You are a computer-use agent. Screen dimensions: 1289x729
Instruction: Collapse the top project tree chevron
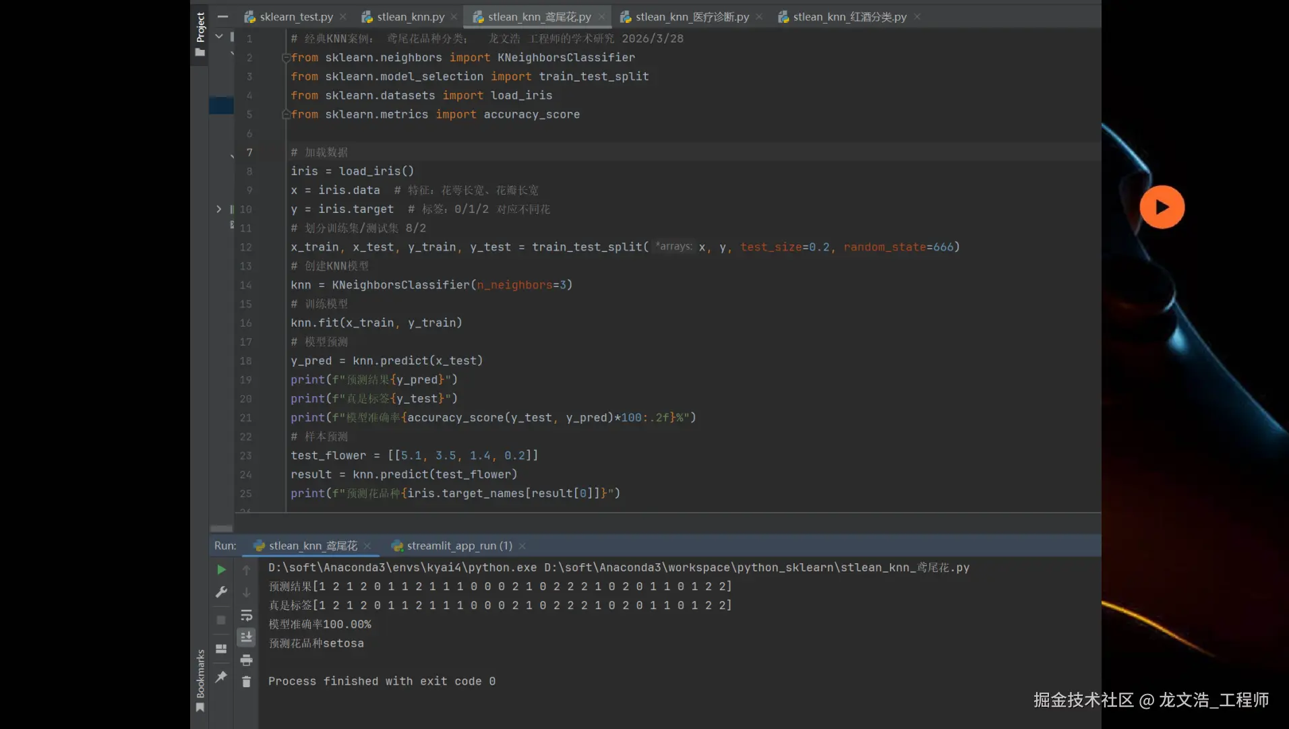coord(219,36)
